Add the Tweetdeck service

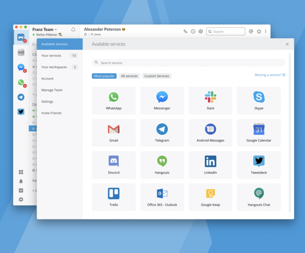259,165
